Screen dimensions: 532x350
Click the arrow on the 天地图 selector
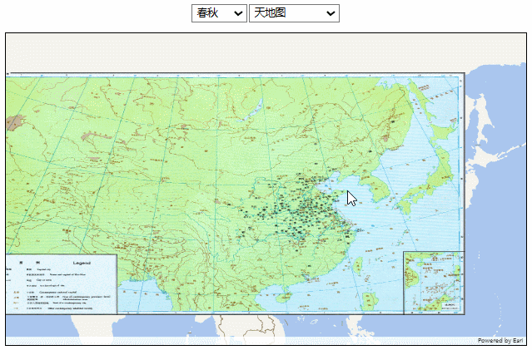331,13
